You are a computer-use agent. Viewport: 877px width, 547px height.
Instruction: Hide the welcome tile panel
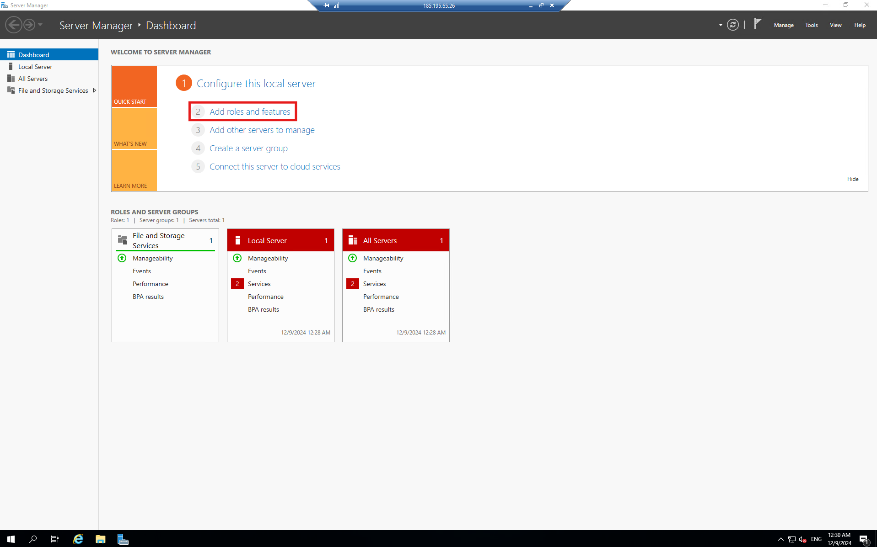coord(853,179)
